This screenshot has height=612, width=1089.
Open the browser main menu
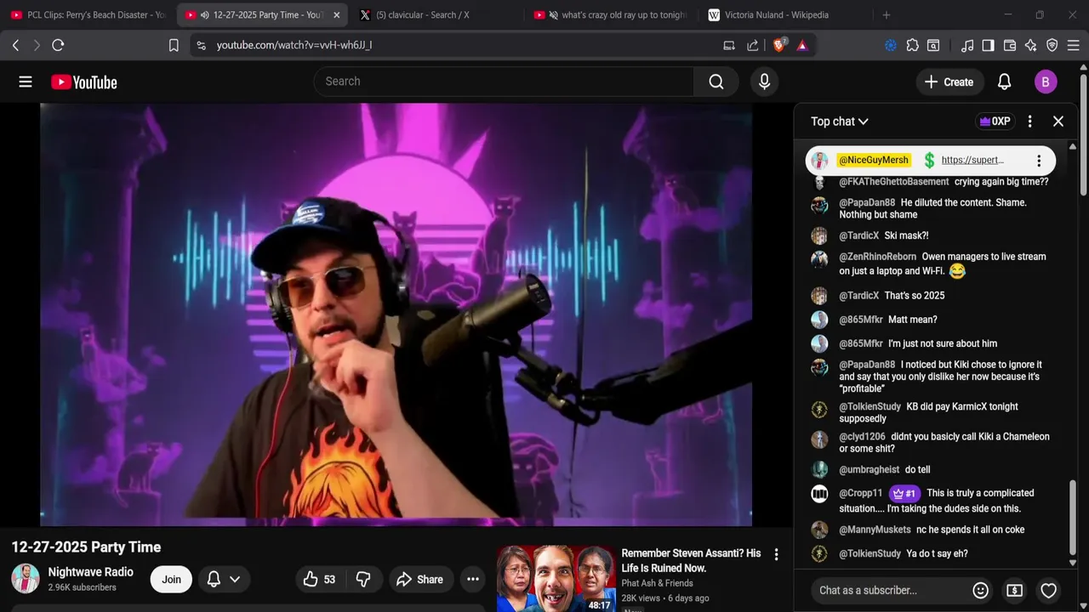coord(1074,45)
